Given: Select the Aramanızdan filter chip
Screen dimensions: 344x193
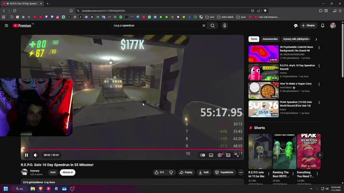Looking at the screenshot, I should 270,39.
